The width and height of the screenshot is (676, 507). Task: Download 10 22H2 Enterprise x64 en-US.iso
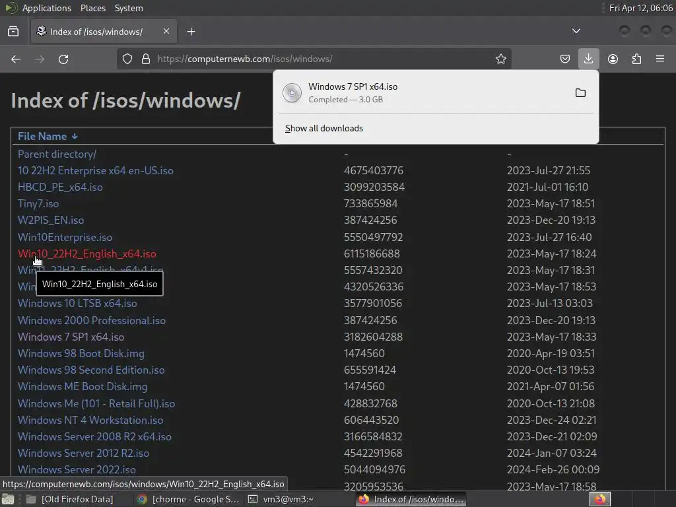pos(95,171)
